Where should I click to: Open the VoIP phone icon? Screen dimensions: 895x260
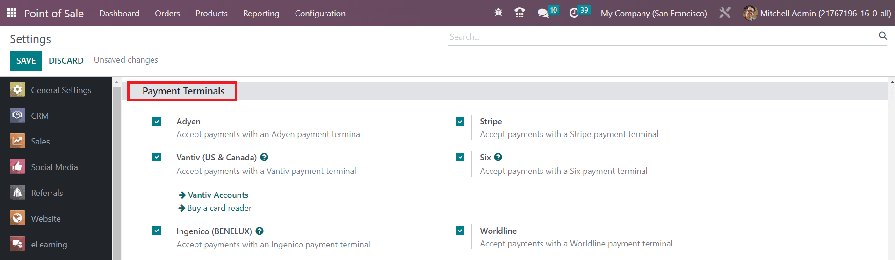tap(520, 13)
